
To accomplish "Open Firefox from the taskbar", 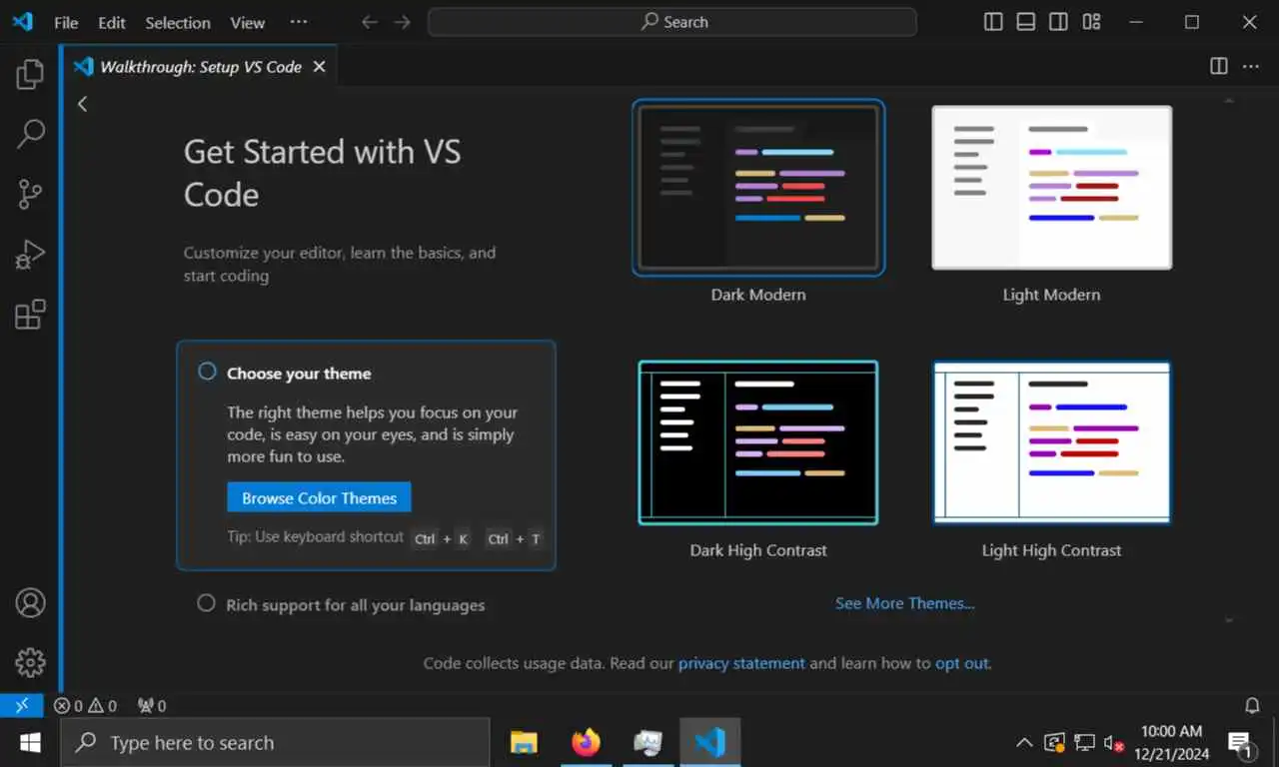I will coord(586,742).
